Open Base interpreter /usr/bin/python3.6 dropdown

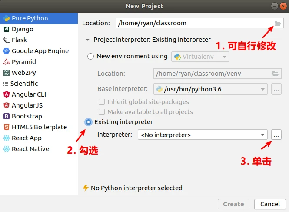pyautogui.click(x=210, y=89)
